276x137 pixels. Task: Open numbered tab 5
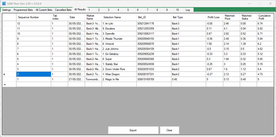(x=128, y=10)
